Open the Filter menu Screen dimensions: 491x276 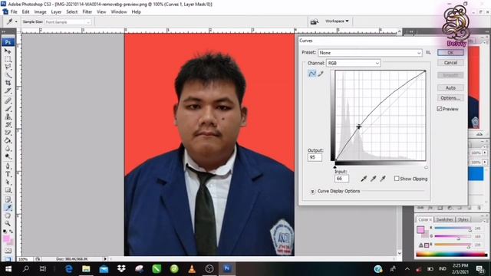tap(87, 12)
